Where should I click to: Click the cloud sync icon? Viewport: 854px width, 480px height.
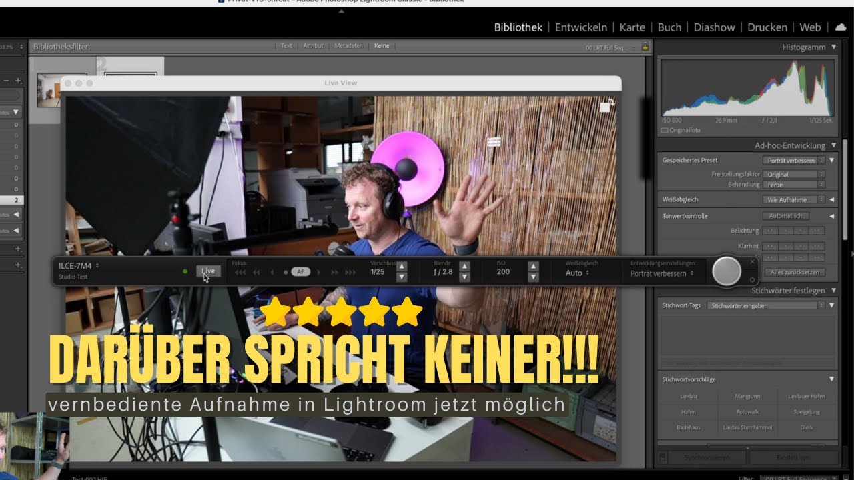coord(841,27)
